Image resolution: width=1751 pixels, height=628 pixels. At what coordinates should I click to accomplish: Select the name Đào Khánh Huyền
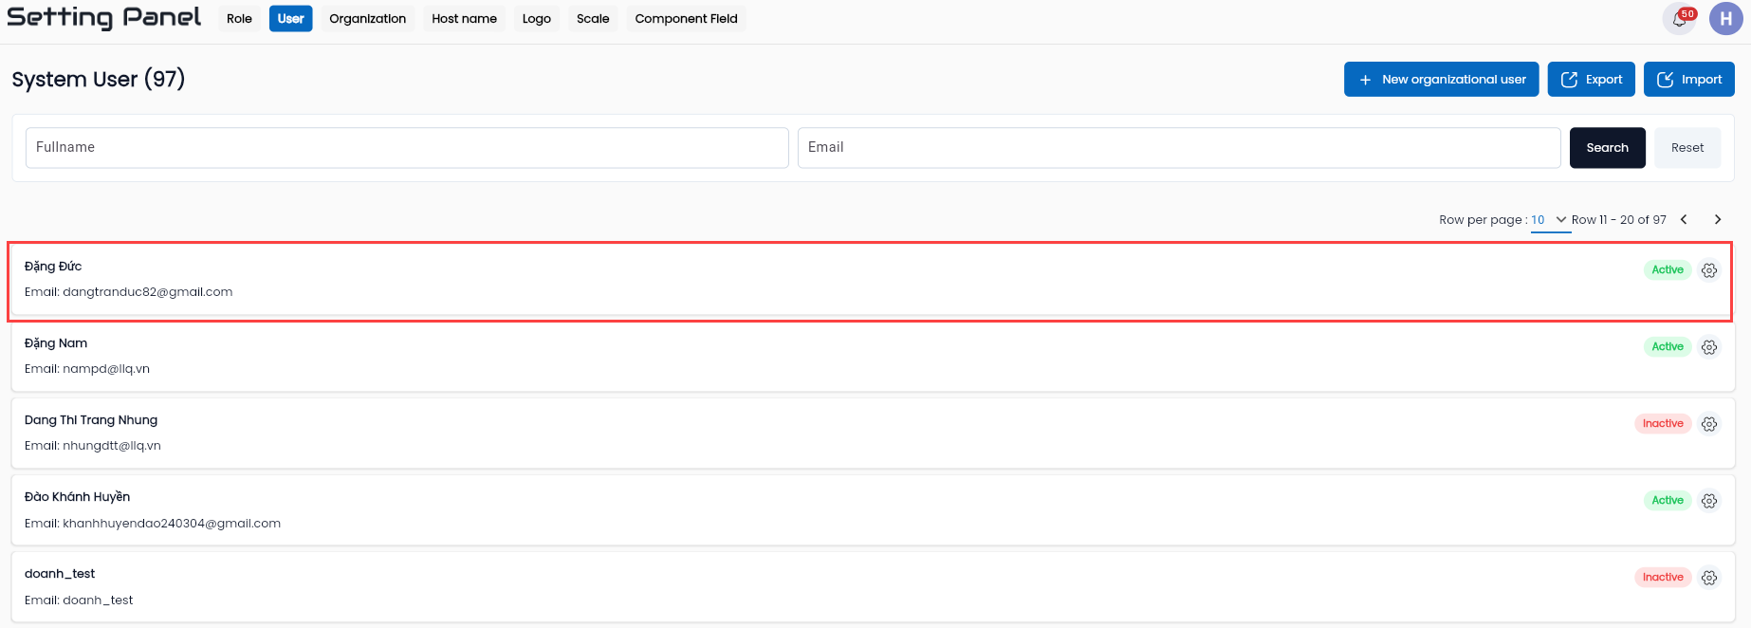pos(77,497)
